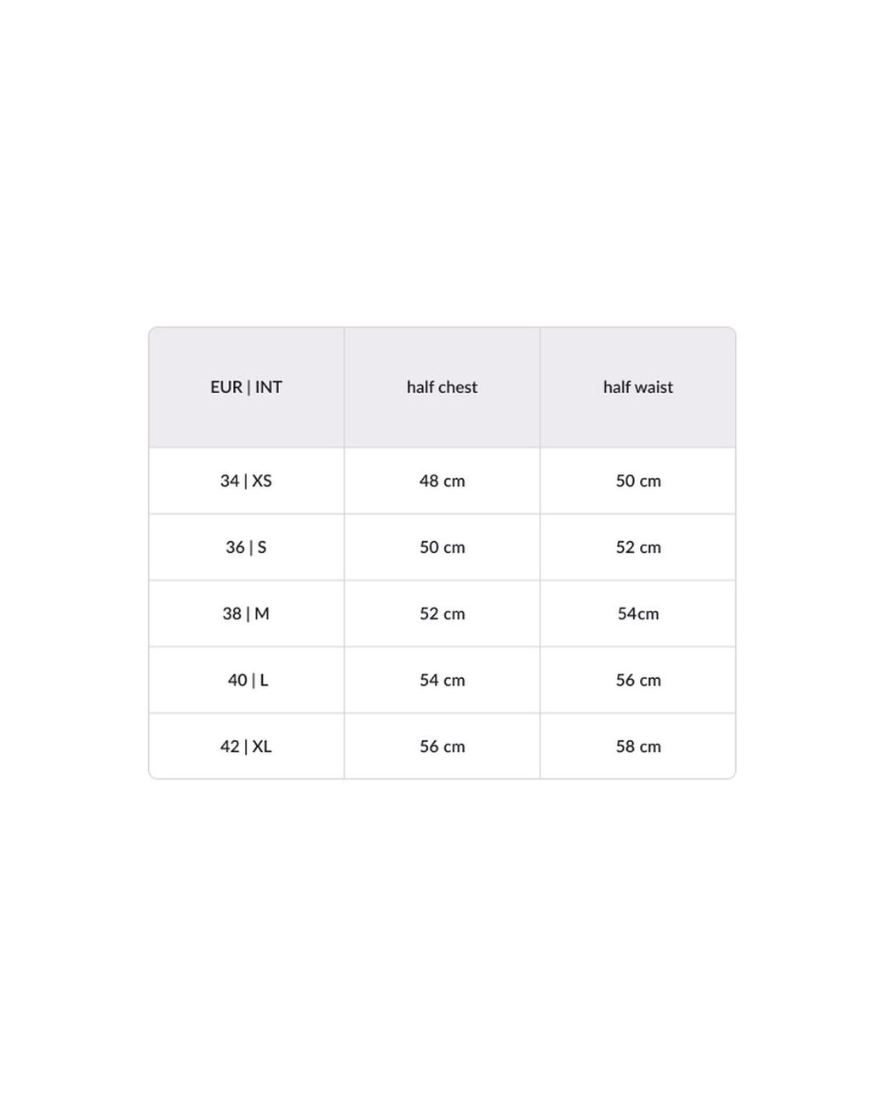Select the 36 | S size cell
The width and height of the screenshot is (885, 1106).
pyautogui.click(x=246, y=547)
